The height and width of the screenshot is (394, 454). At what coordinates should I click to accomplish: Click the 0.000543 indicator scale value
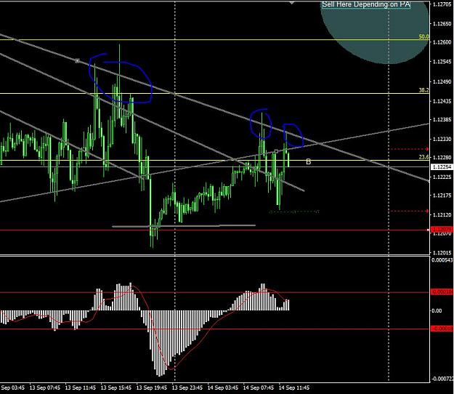click(x=442, y=260)
